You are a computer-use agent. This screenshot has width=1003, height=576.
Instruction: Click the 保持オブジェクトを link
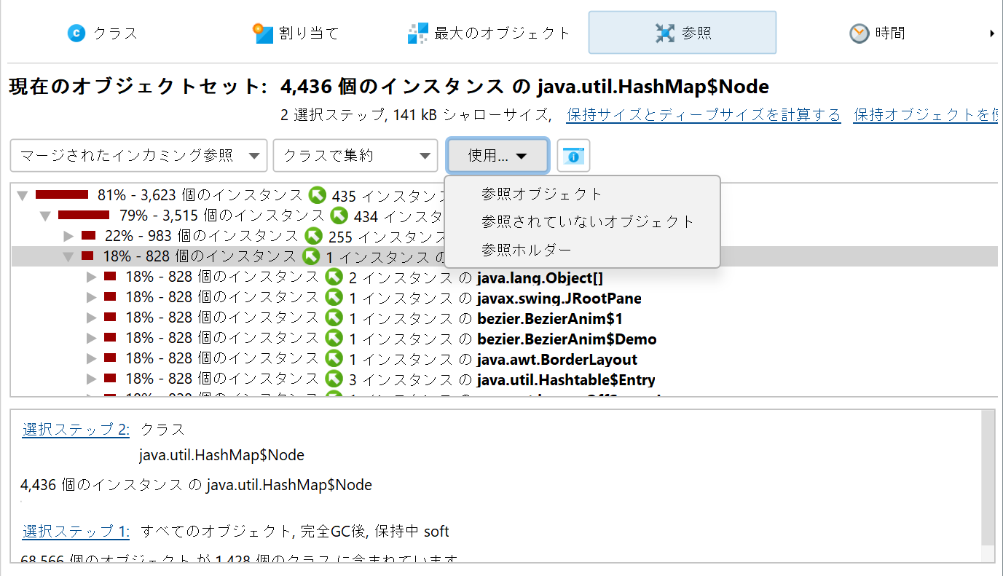coord(925,115)
